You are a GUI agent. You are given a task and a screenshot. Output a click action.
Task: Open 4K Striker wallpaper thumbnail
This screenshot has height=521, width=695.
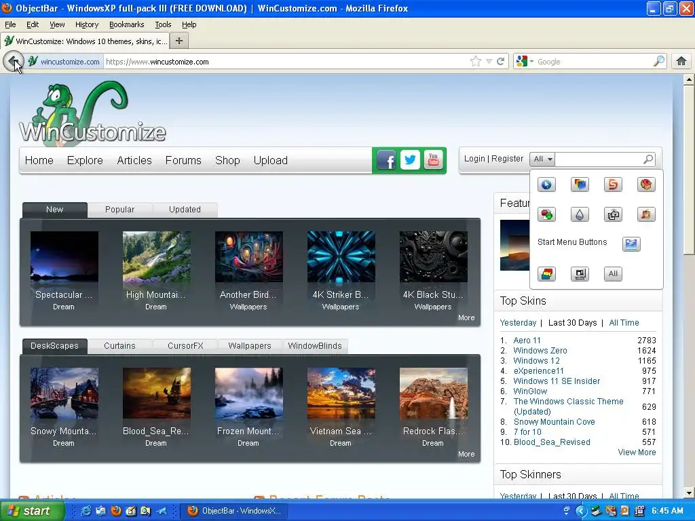(341, 256)
